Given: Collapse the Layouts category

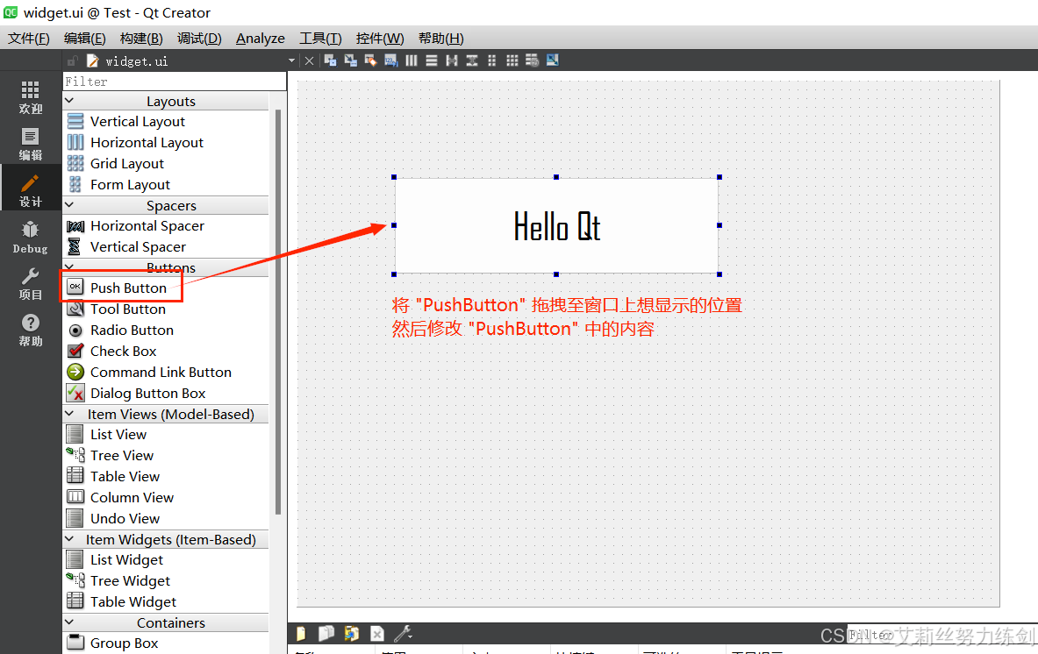Looking at the screenshot, I should click(69, 101).
